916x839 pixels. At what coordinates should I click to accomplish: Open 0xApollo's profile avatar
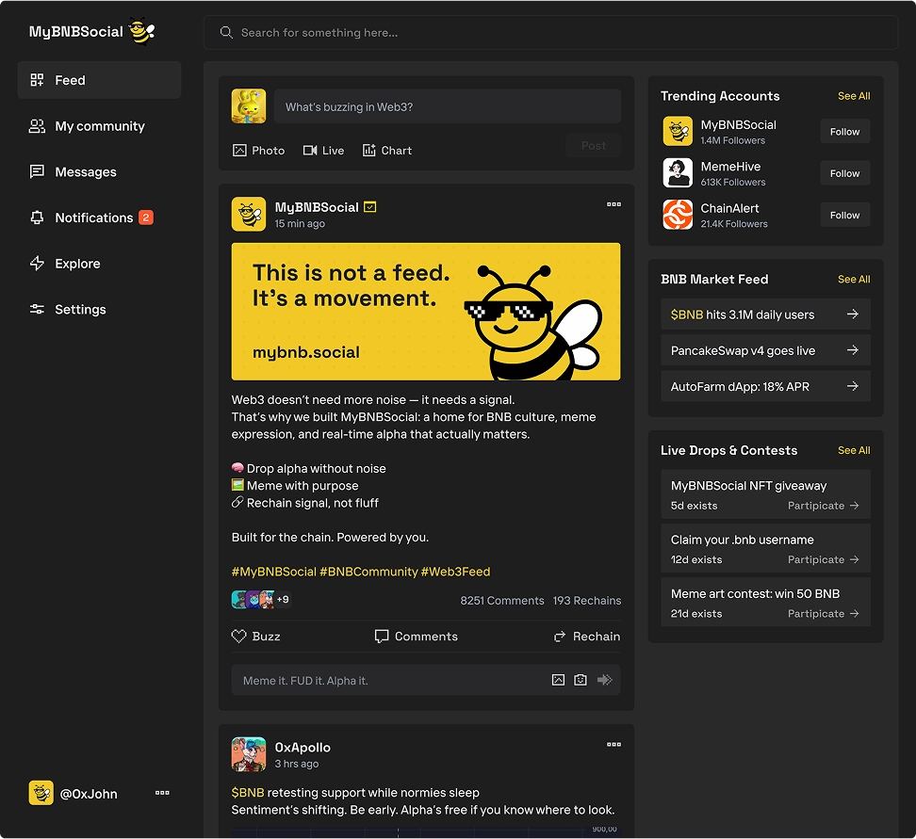(248, 754)
